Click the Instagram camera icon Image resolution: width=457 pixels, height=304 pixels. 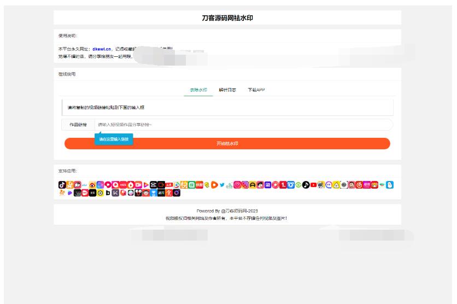point(245,185)
